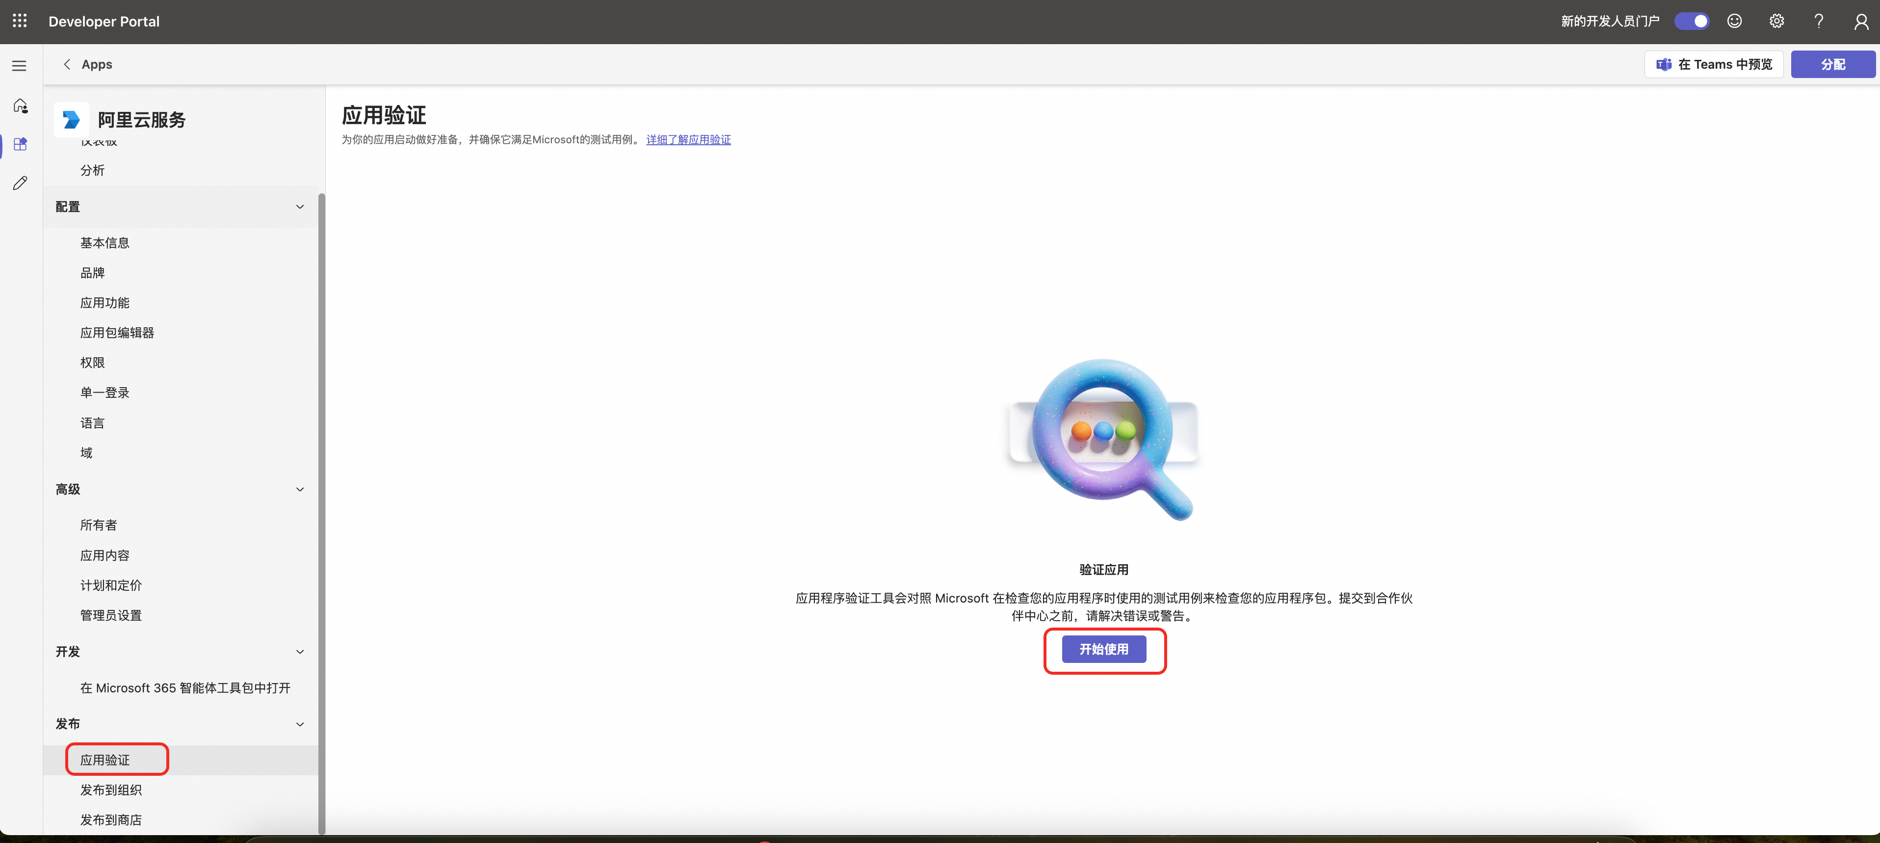Open the Tools pencil icon in rail
1880x843 pixels.
pyautogui.click(x=21, y=183)
